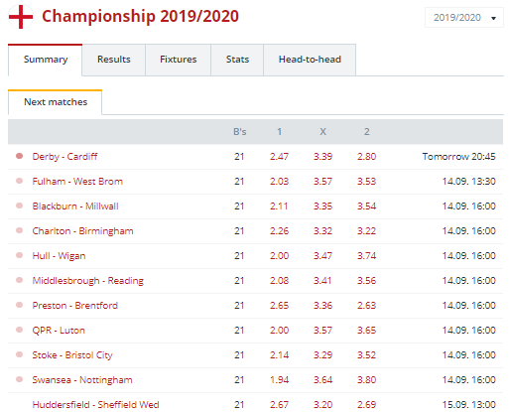
Task: Click the Tomorrow 20:45 kickoff time
Action: pyautogui.click(x=458, y=157)
